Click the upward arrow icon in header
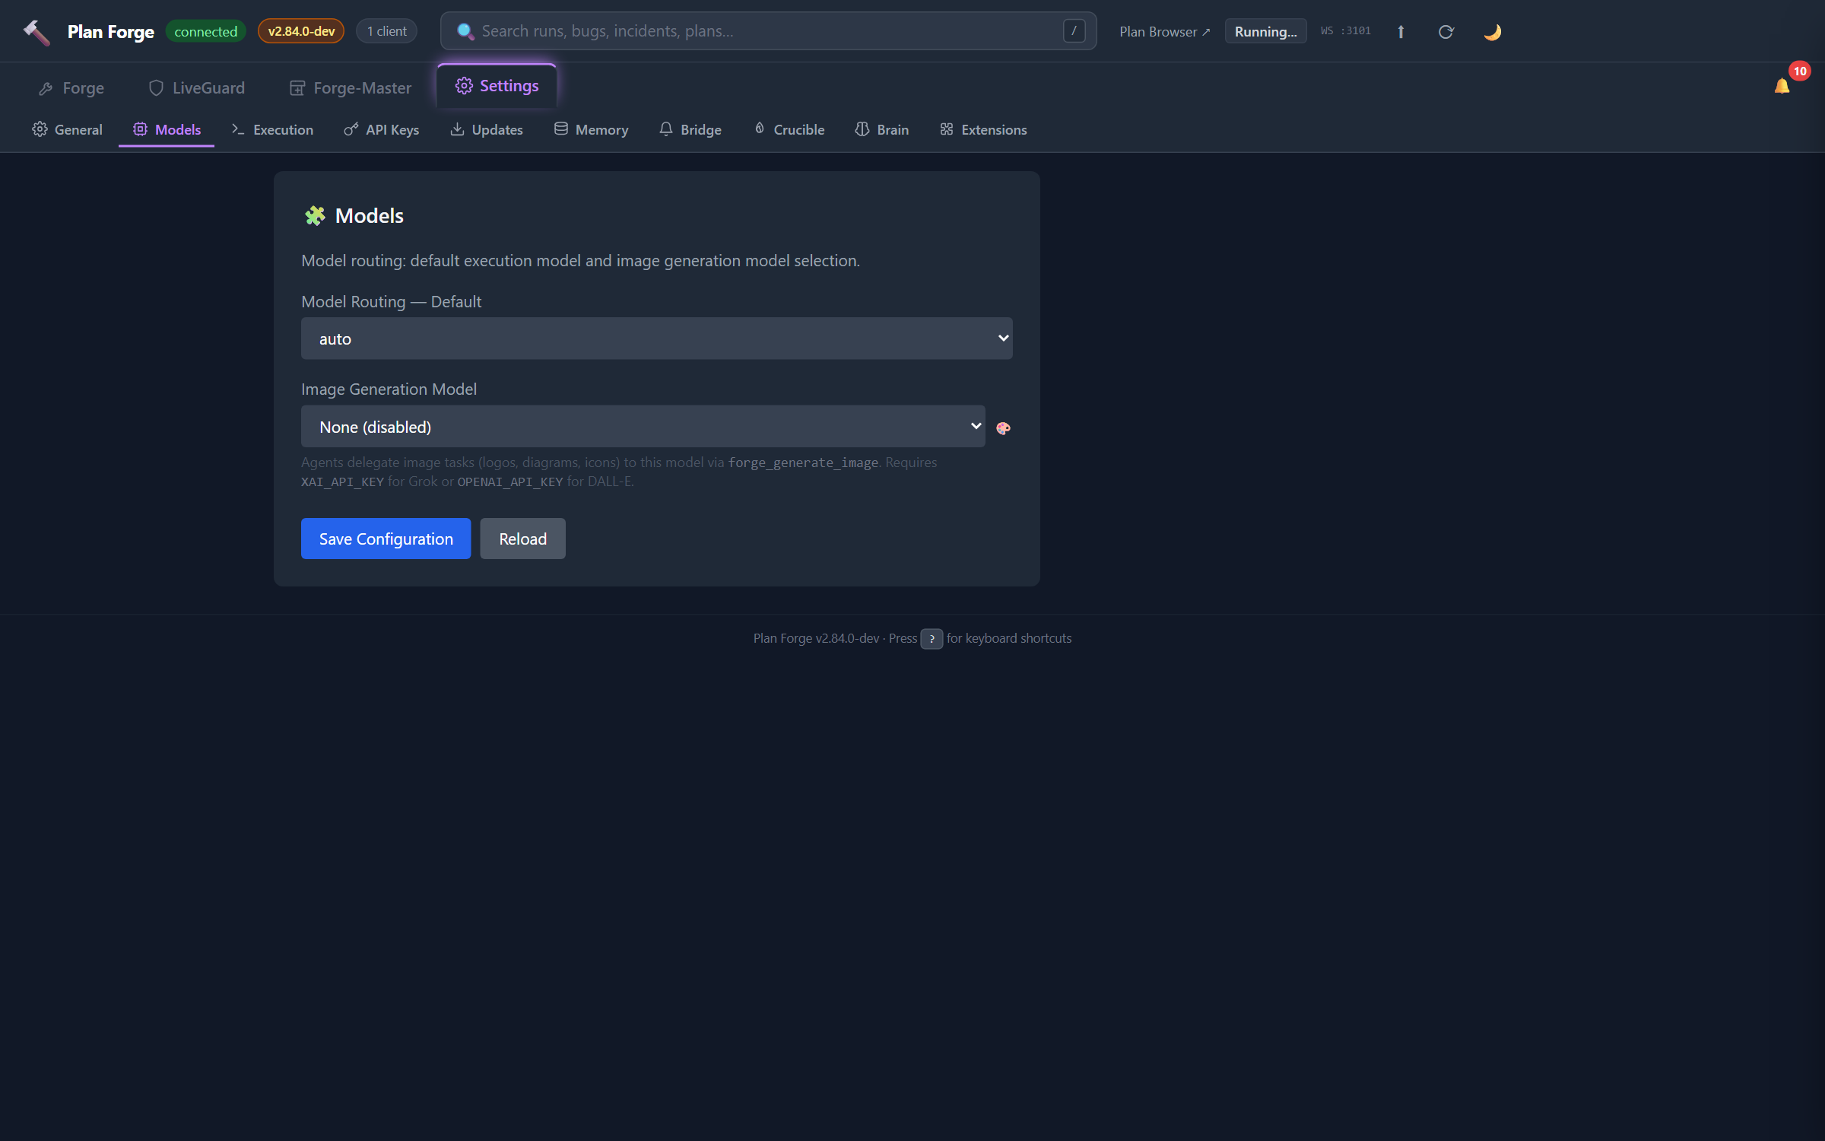Screen dimensions: 1825x1141 click(1401, 32)
